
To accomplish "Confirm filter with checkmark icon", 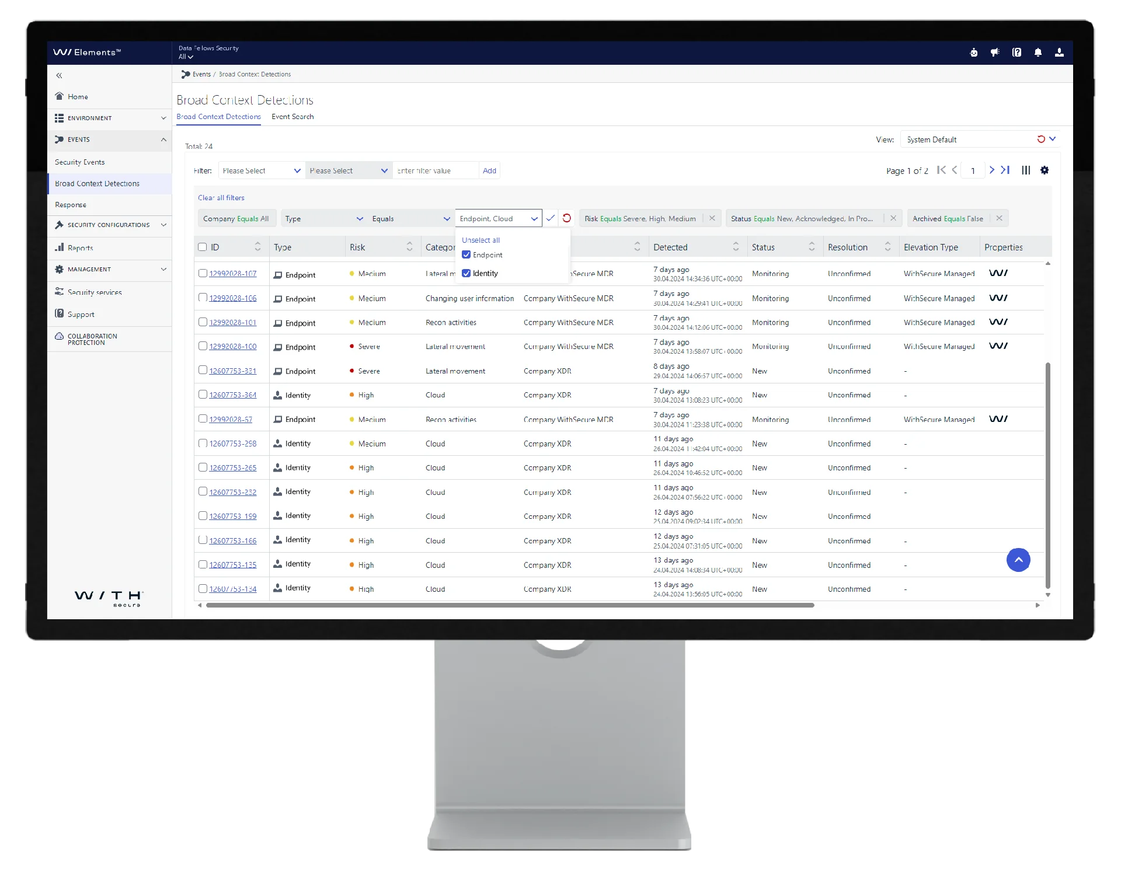I will [550, 218].
